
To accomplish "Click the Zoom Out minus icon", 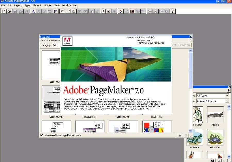I will tap(155, 11).
